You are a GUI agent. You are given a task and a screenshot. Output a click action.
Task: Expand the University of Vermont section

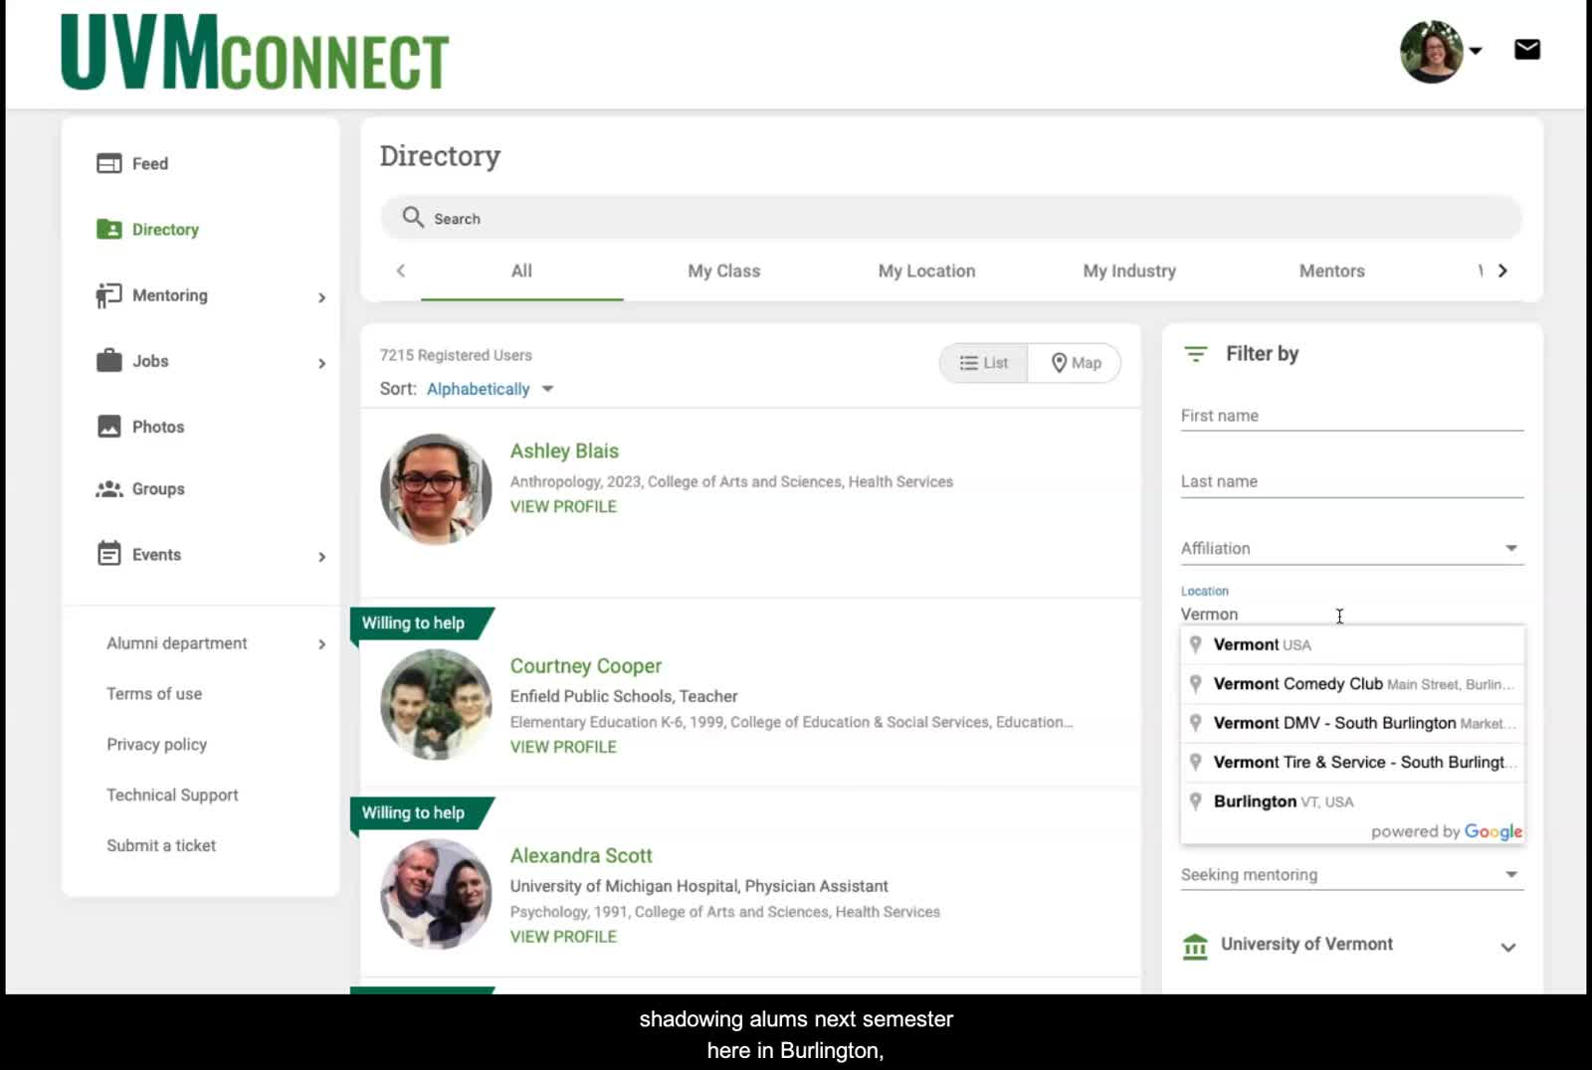tap(1507, 947)
